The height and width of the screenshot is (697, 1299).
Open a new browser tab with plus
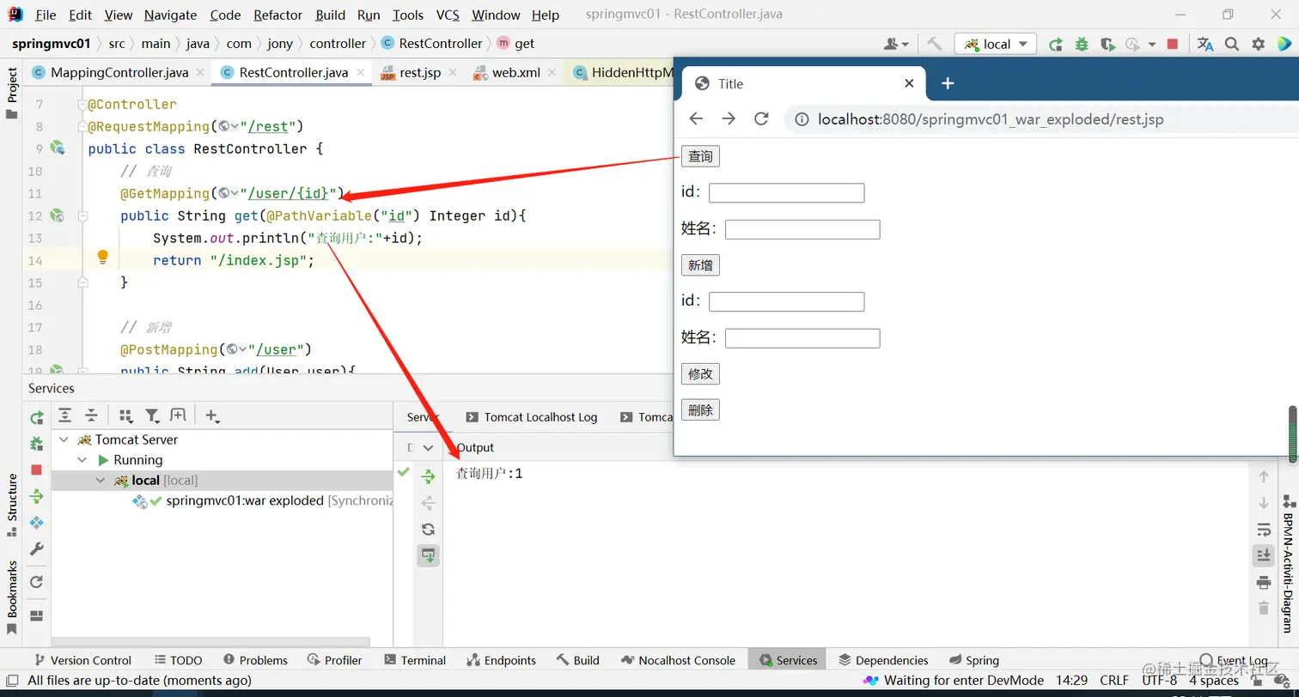point(947,83)
